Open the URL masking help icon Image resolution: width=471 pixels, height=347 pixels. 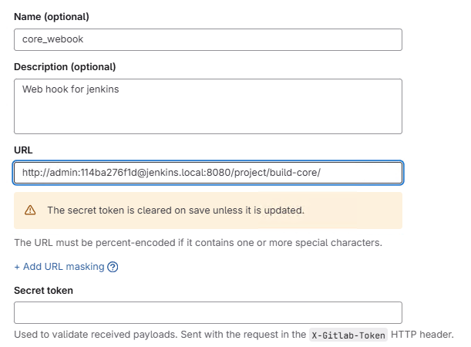(113, 267)
